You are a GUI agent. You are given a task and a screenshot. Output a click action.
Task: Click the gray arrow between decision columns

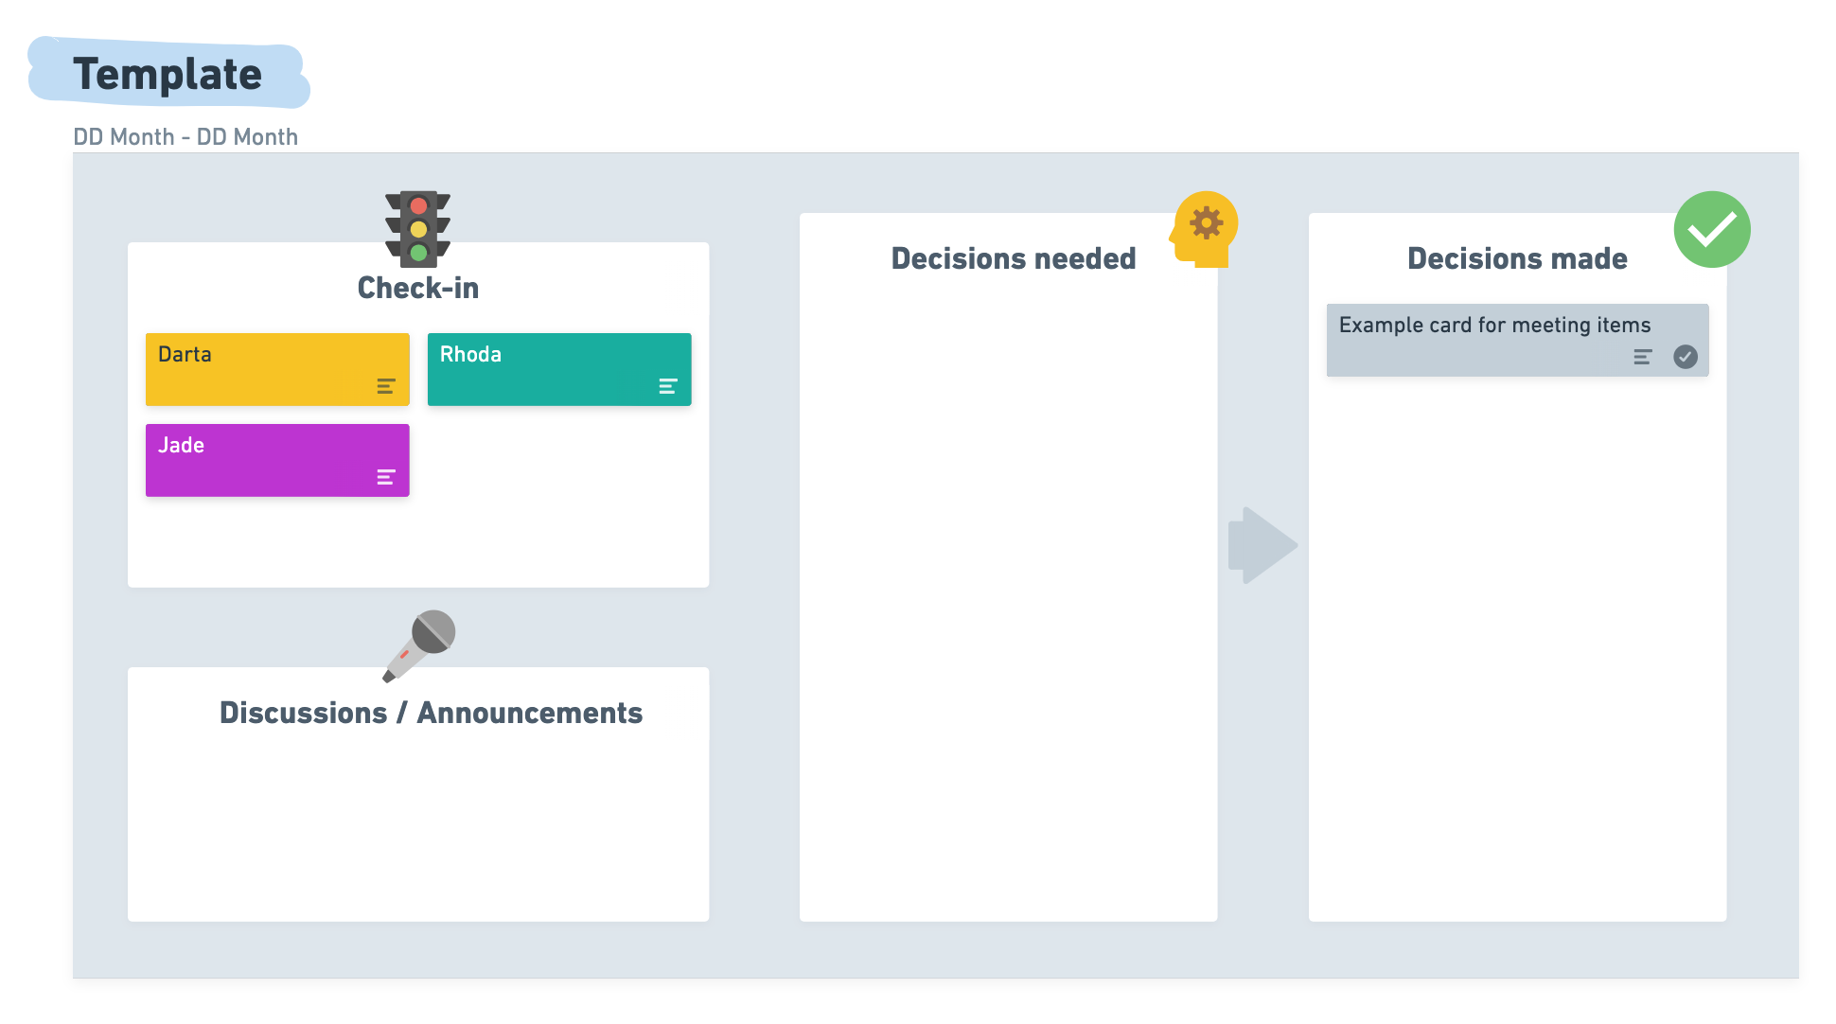pyautogui.click(x=1262, y=545)
